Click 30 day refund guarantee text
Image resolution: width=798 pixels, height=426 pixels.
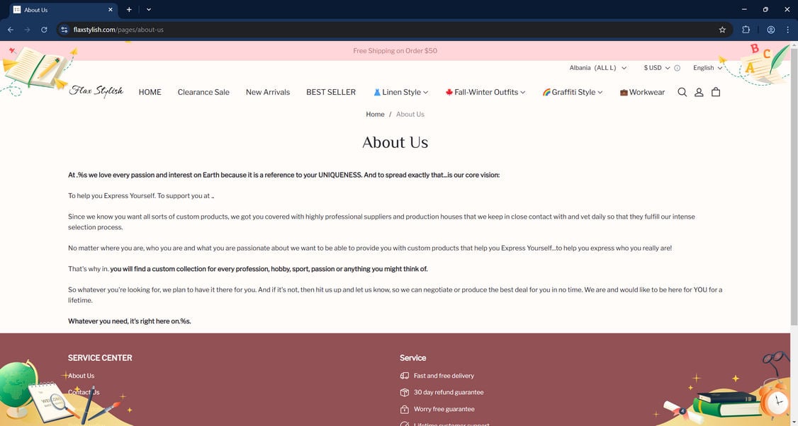click(x=449, y=393)
